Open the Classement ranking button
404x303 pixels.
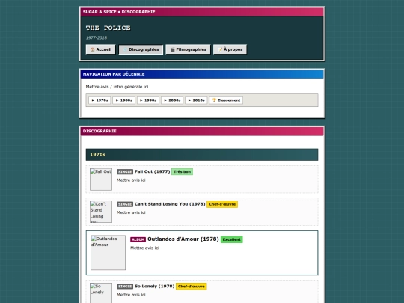pyautogui.click(x=226, y=100)
